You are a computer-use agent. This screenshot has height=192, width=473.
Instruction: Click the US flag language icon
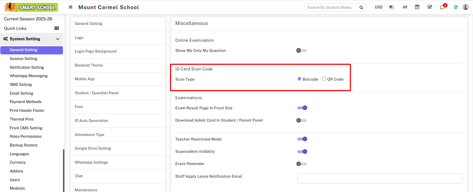[x=391, y=7]
